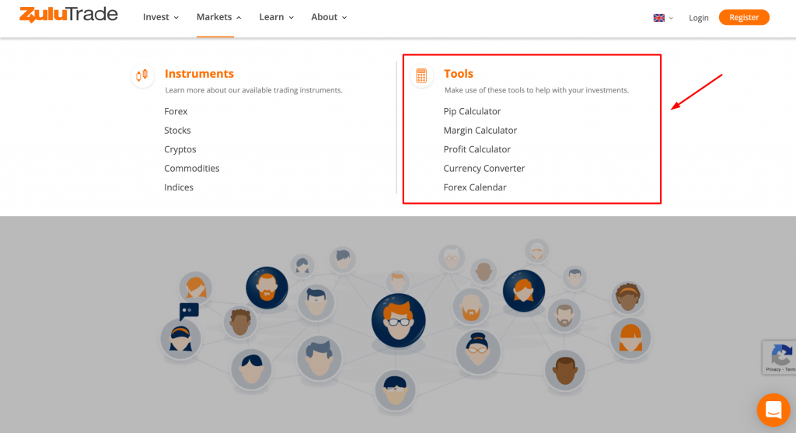Viewport: 796px width, 433px height.
Task: Click the Instruments candlestick icon
Action: [x=142, y=75]
